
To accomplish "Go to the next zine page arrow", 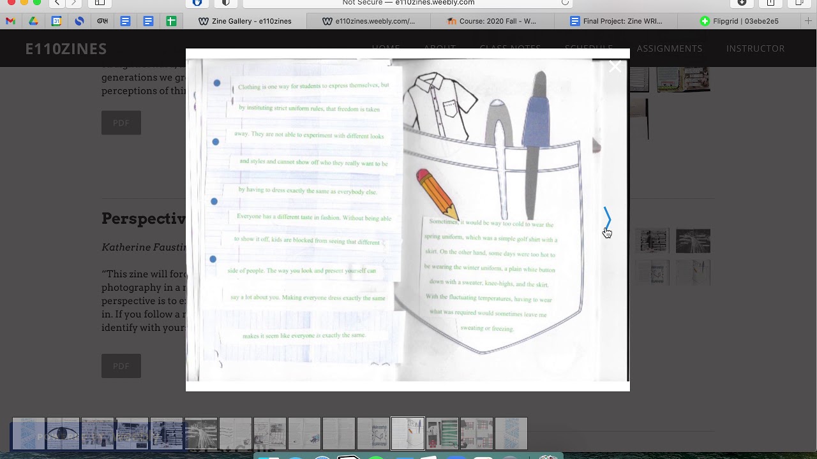I will 607,219.
